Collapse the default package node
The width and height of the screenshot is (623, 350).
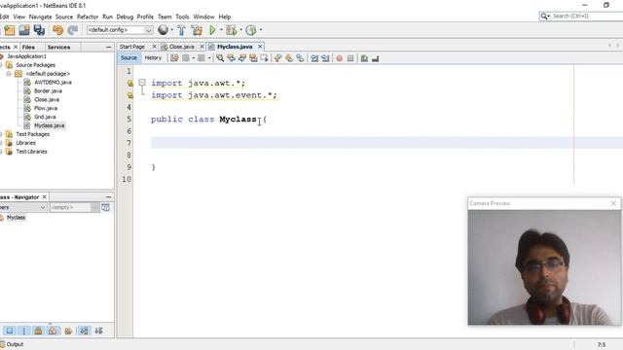9,74
